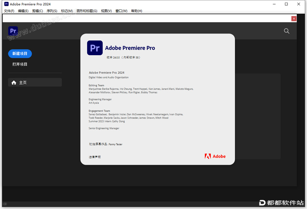This screenshot has height=209, width=307.
Task: Minimize the Premiere Pro window
Action: click(274, 4)
